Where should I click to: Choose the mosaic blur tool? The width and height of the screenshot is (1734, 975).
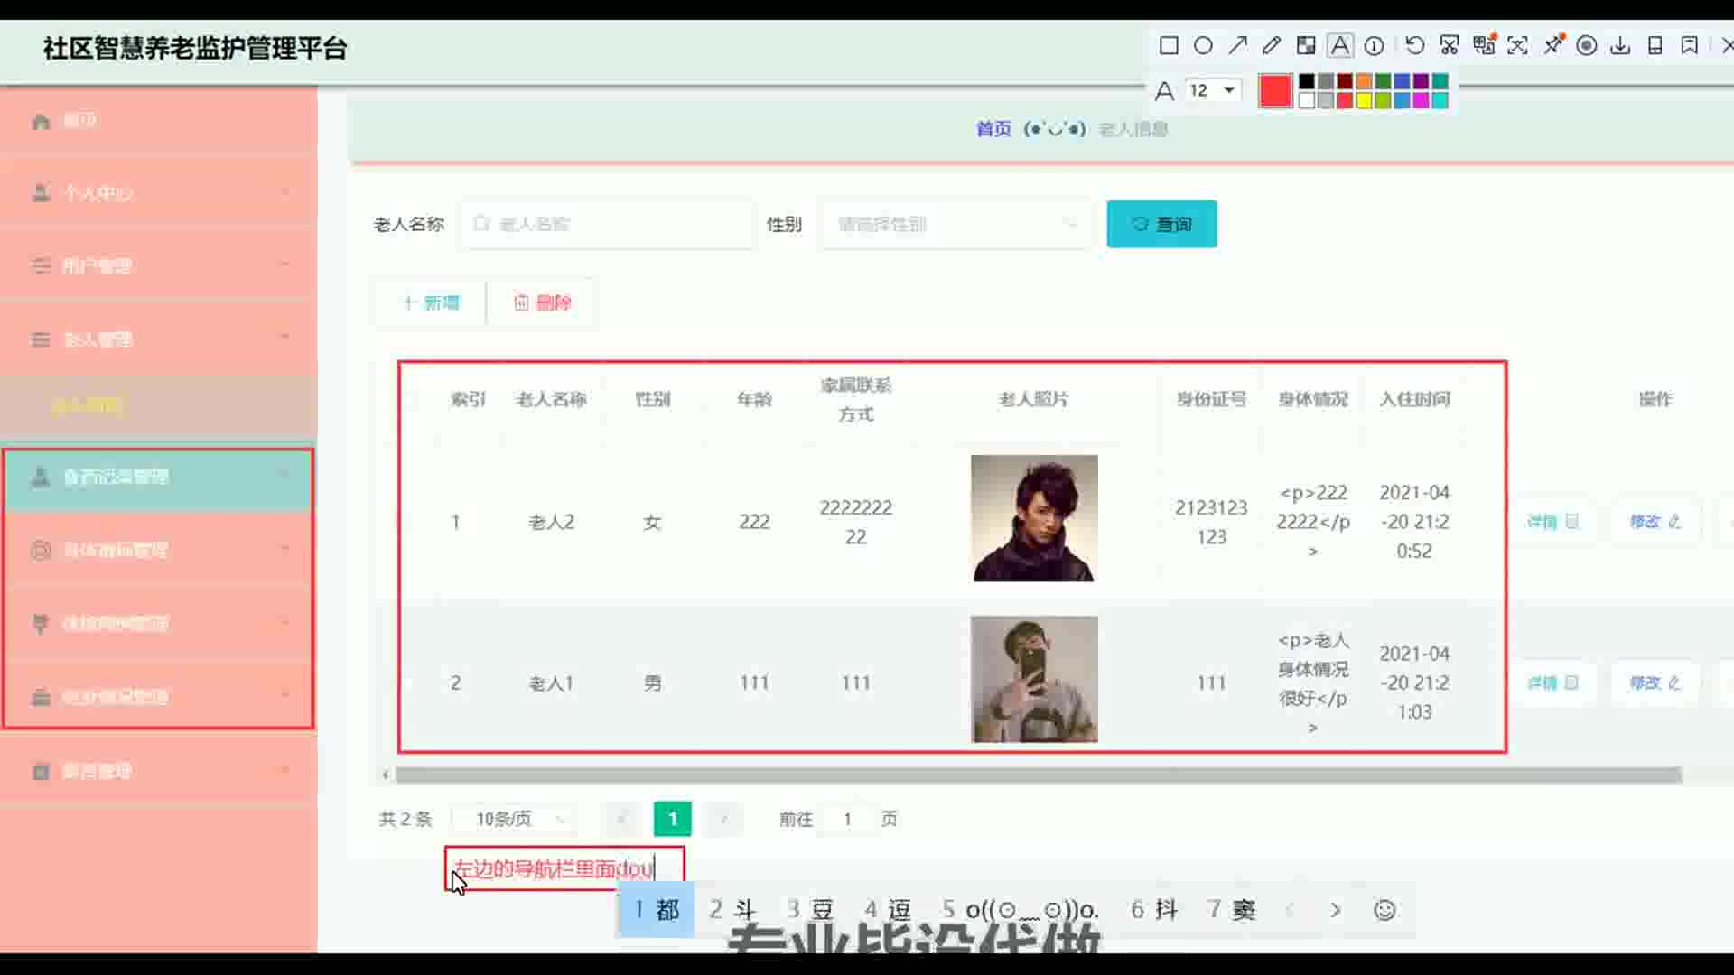(1306, 46)
